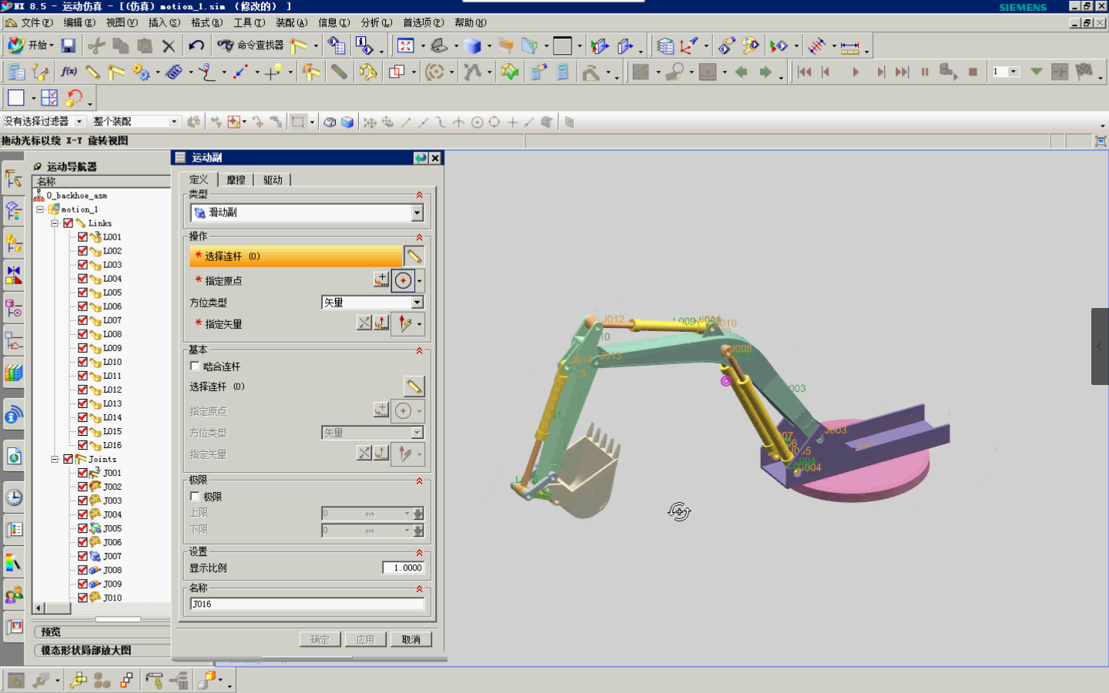Open the 编辑 menu
Viewport: 1109px width, 693px height.
tap(79, 22)
